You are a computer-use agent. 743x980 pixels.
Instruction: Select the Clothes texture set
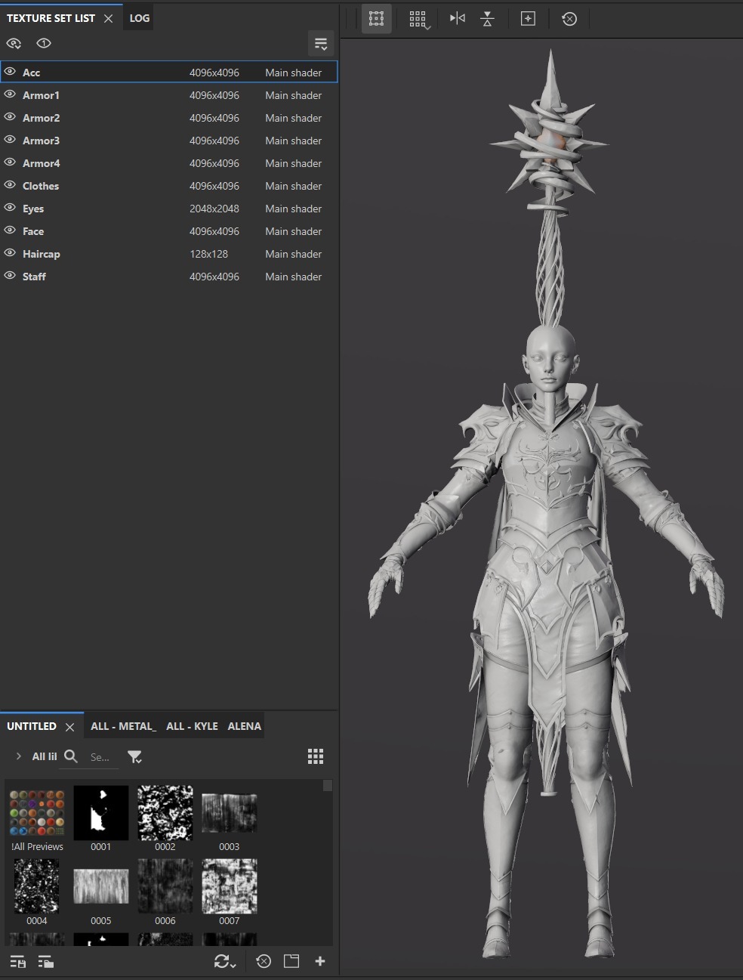[x=41, y=186]
